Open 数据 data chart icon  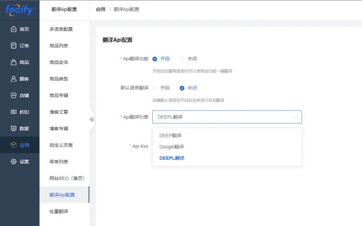[x=14, y=129]
